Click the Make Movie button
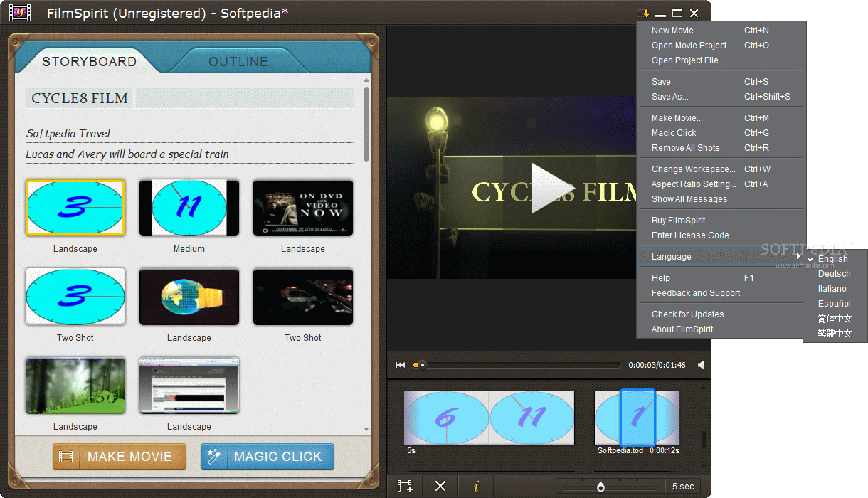 (x=120, y=457)
